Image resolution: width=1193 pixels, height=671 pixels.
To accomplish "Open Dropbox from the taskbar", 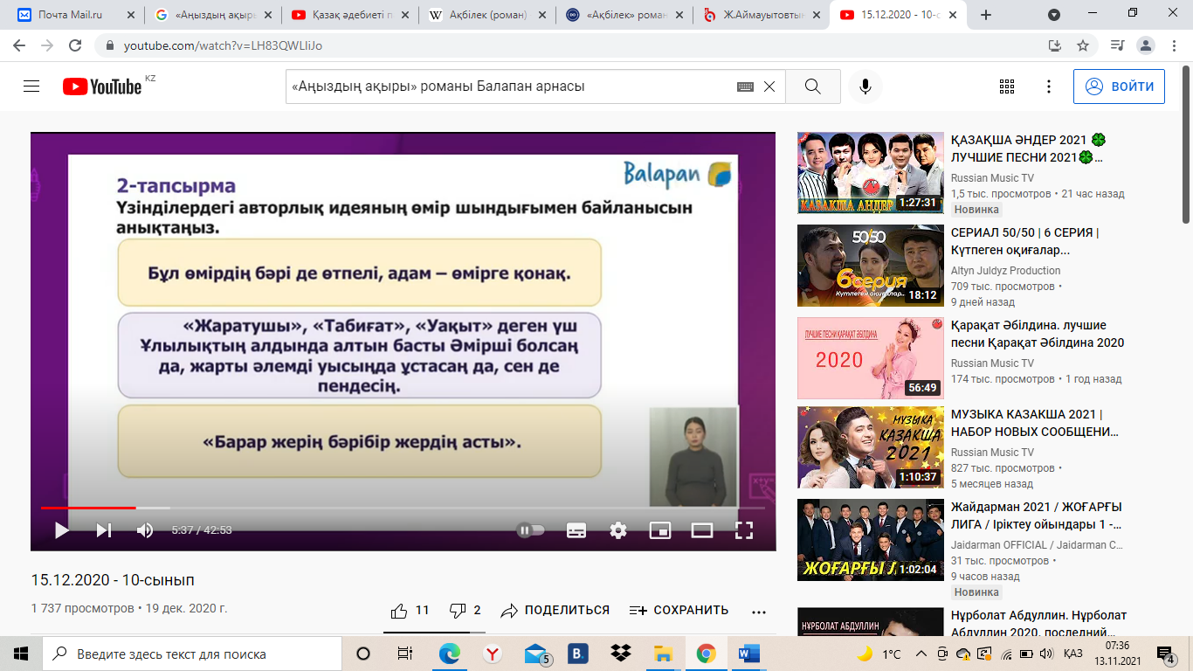I will tap(621, 654).
